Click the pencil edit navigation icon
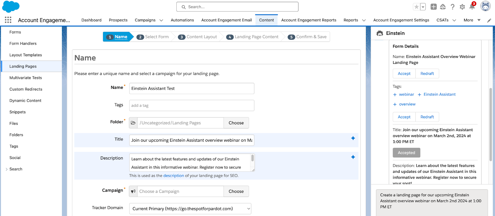This screenshot has height=216, width=495. pyautogui.click(x=489, y=20)
